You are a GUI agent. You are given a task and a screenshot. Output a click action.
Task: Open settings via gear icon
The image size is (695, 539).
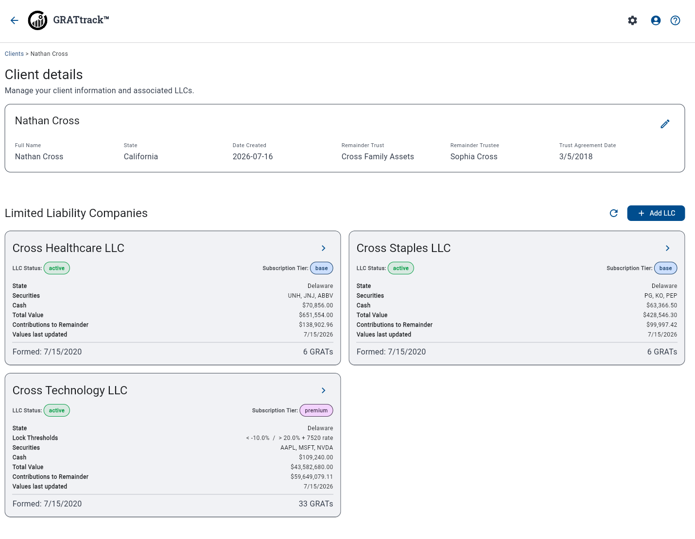[x=632, y=20]
